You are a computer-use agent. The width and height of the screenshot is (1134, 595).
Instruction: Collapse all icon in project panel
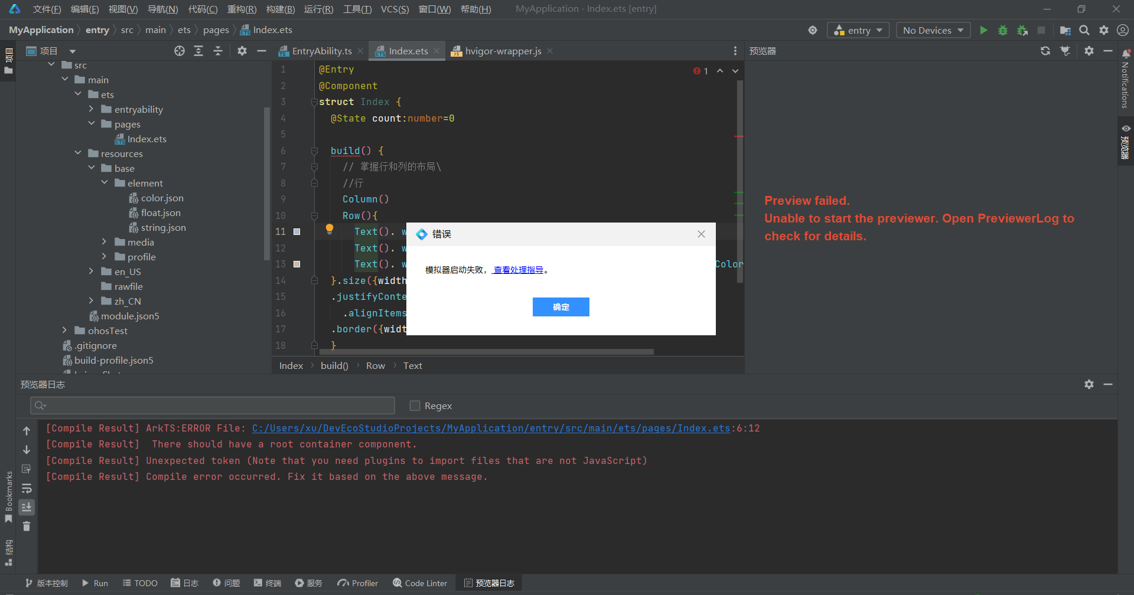pos(218,51)
